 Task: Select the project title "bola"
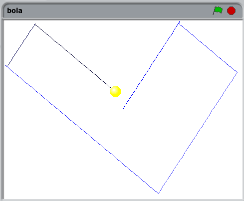(14, 10)
